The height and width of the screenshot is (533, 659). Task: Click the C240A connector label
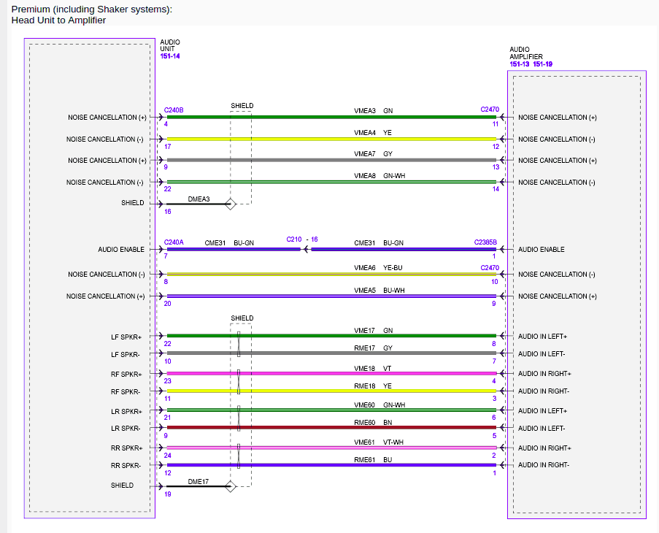174,242
